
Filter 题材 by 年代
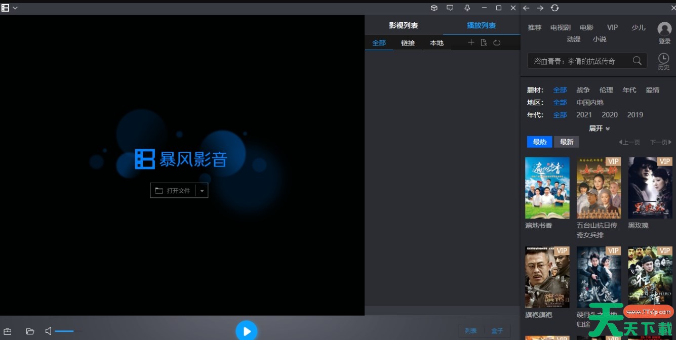(x=629, y=90)
